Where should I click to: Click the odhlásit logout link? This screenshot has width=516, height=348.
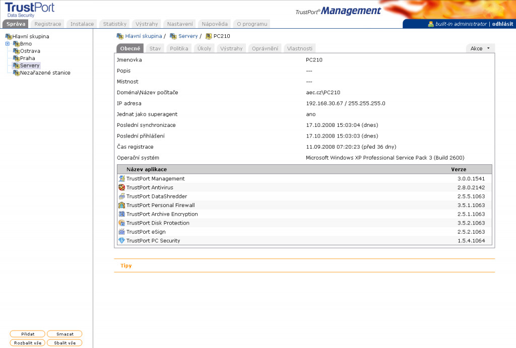[502, 24]
